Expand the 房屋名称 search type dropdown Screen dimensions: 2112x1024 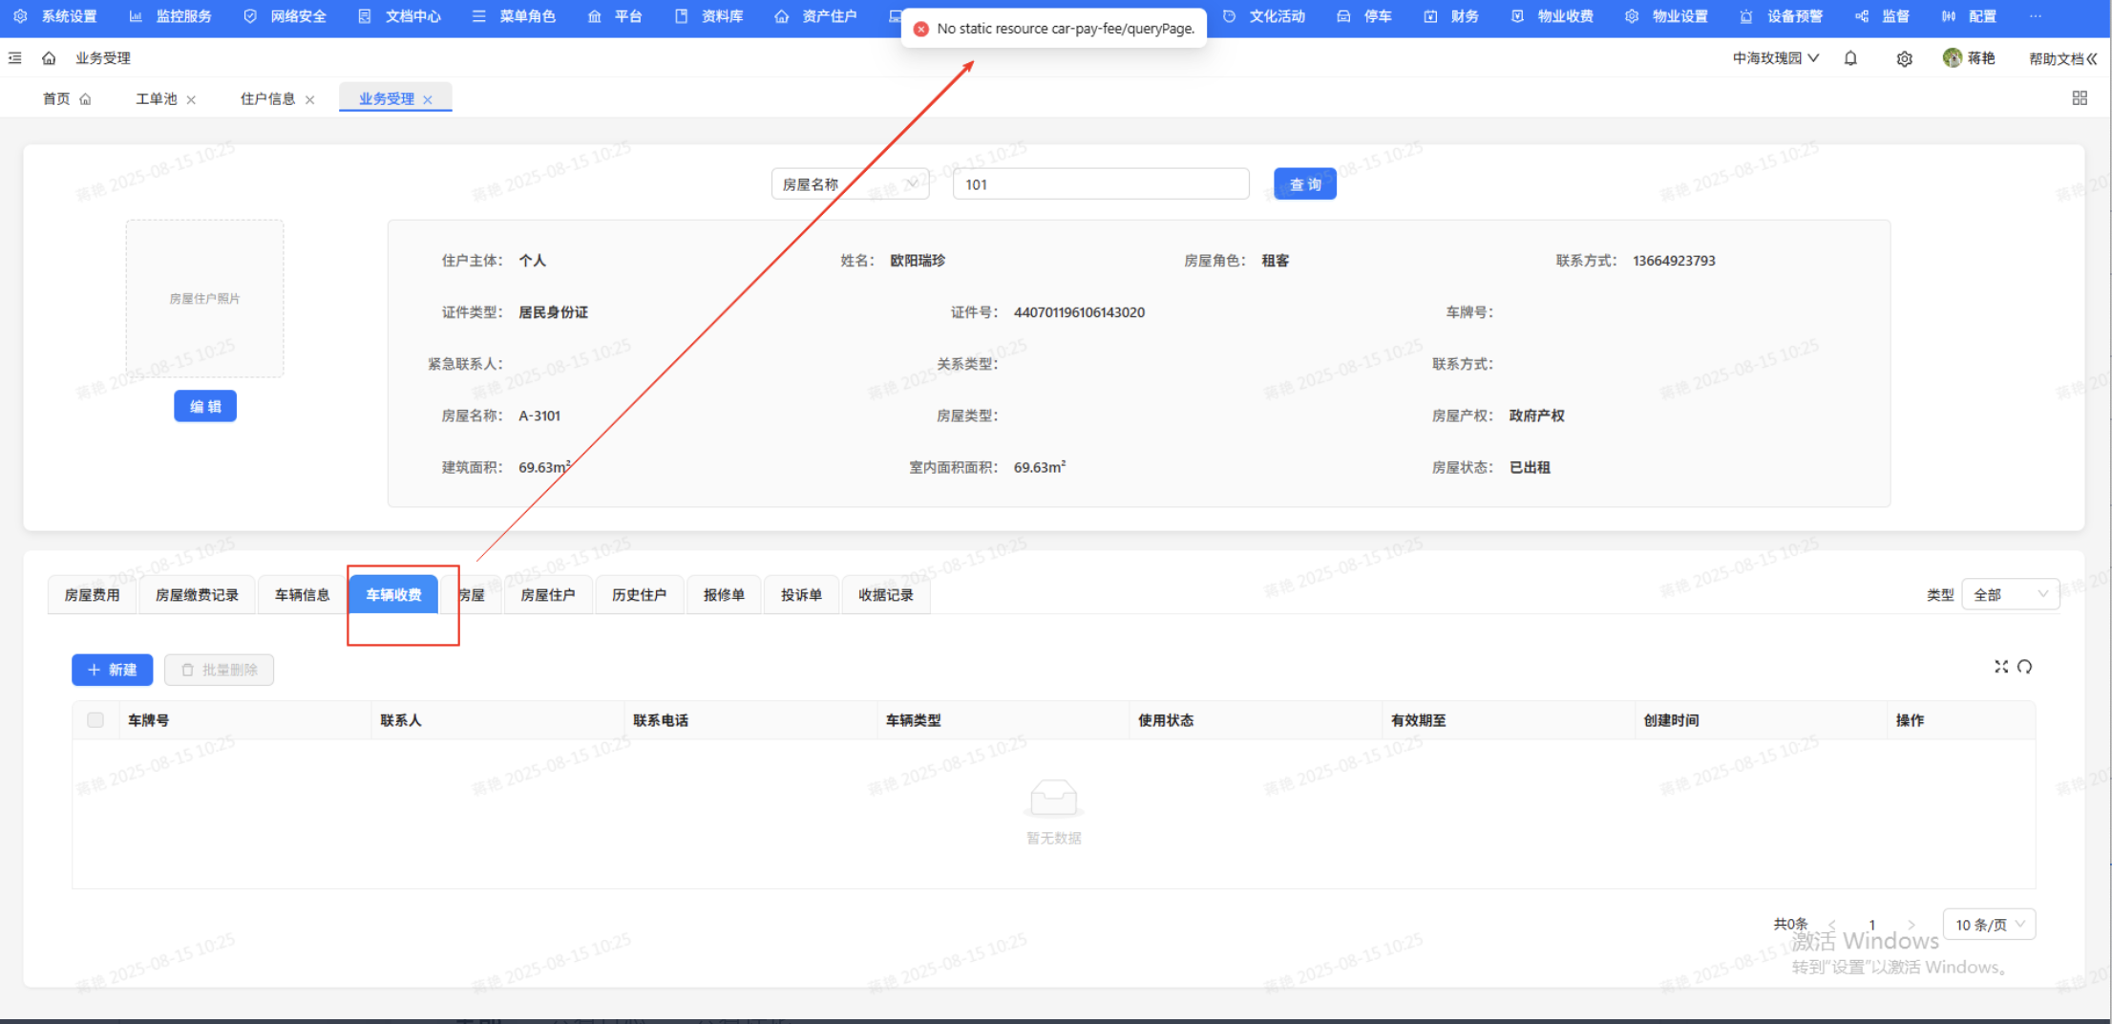(850, 184)
